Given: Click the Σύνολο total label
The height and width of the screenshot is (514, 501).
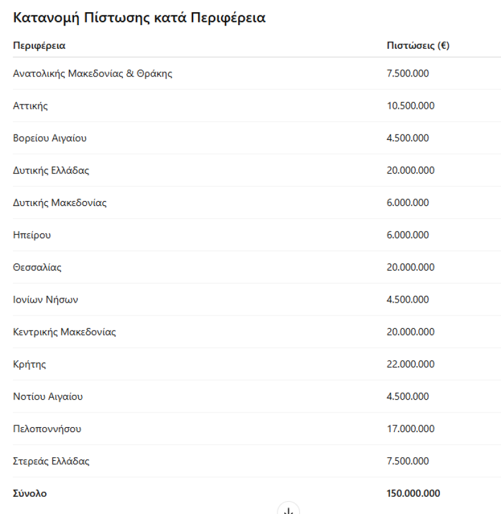Looking at the screenshot, I should click(30, 493).
